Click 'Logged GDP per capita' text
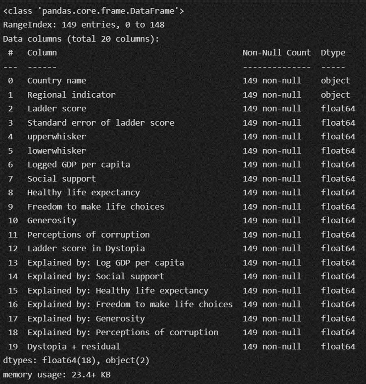The image size is (366, 384). pos(78,165)
